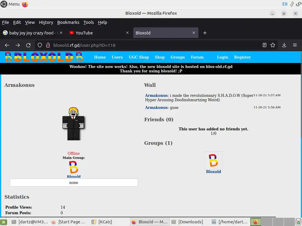Screen dimensions: 302x226
Task: Open the Bloxold link under Main Group
Action: 74,177
